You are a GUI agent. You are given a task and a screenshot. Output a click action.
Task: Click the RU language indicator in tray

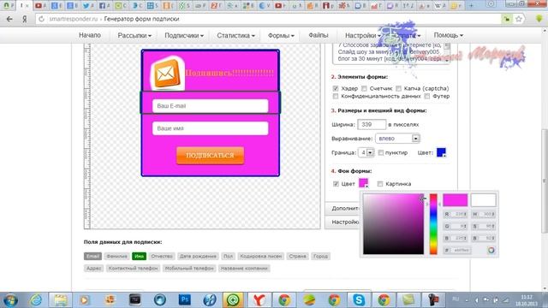coord(456,299)
